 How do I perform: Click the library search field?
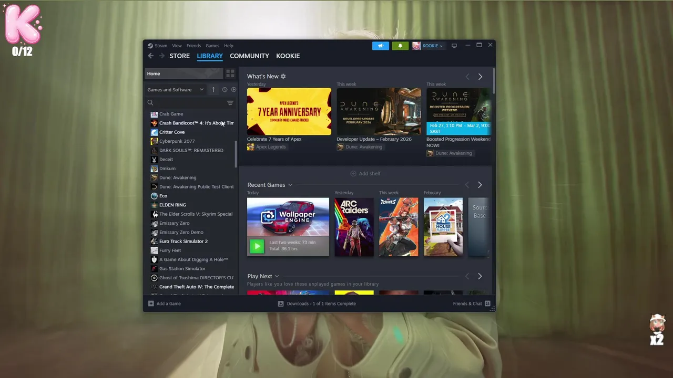pos(185,103)
